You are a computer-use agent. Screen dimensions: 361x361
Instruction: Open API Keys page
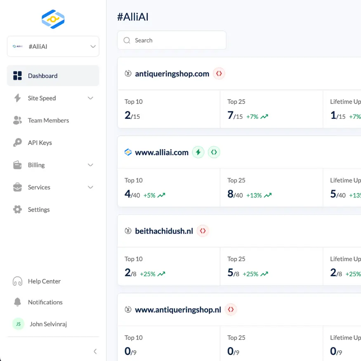pyautogui.click(x=40, y=143)
